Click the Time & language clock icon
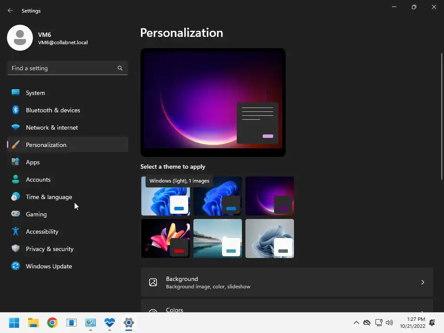 tap(16, 196)
